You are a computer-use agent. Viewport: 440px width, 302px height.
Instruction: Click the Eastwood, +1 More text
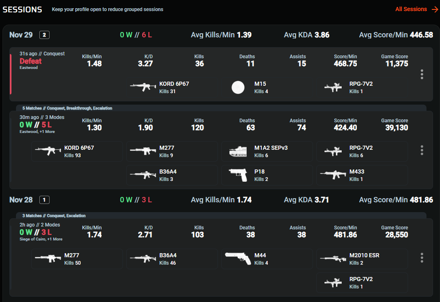click(37, 131)
